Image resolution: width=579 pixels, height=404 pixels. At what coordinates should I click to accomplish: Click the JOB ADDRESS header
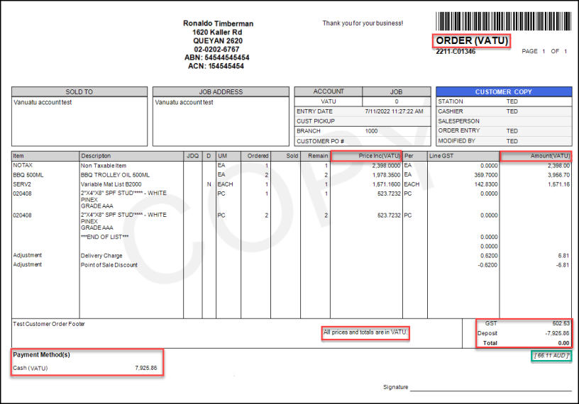pos(221,92)
